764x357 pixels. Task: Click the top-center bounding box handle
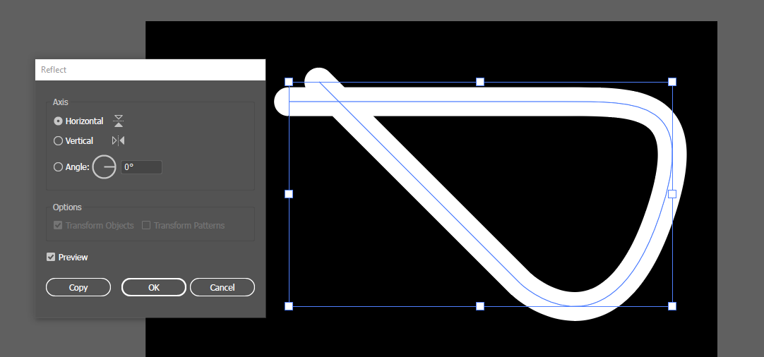click(480, 82)
